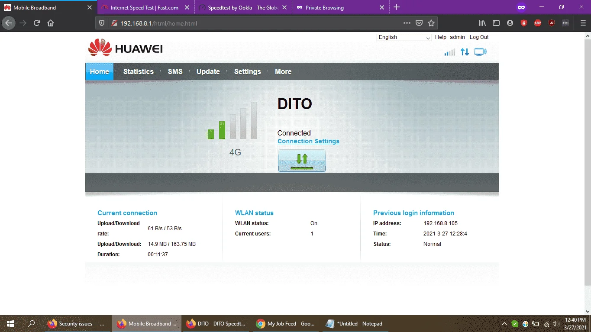Switch to the Mobile Broadband tab

(x=48, y=7)
